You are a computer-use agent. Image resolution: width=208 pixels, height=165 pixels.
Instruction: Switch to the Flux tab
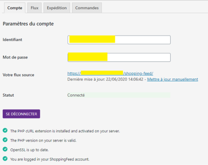pyautogui.click(x=34, y=8)
